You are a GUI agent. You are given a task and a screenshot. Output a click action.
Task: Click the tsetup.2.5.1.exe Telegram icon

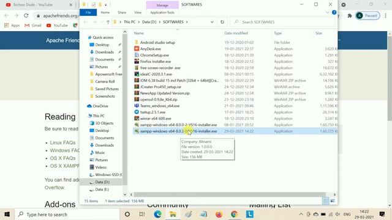pos(137,112)
